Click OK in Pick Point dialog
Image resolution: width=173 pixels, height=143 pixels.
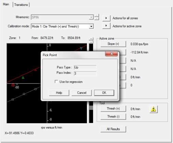pos(104,93)
